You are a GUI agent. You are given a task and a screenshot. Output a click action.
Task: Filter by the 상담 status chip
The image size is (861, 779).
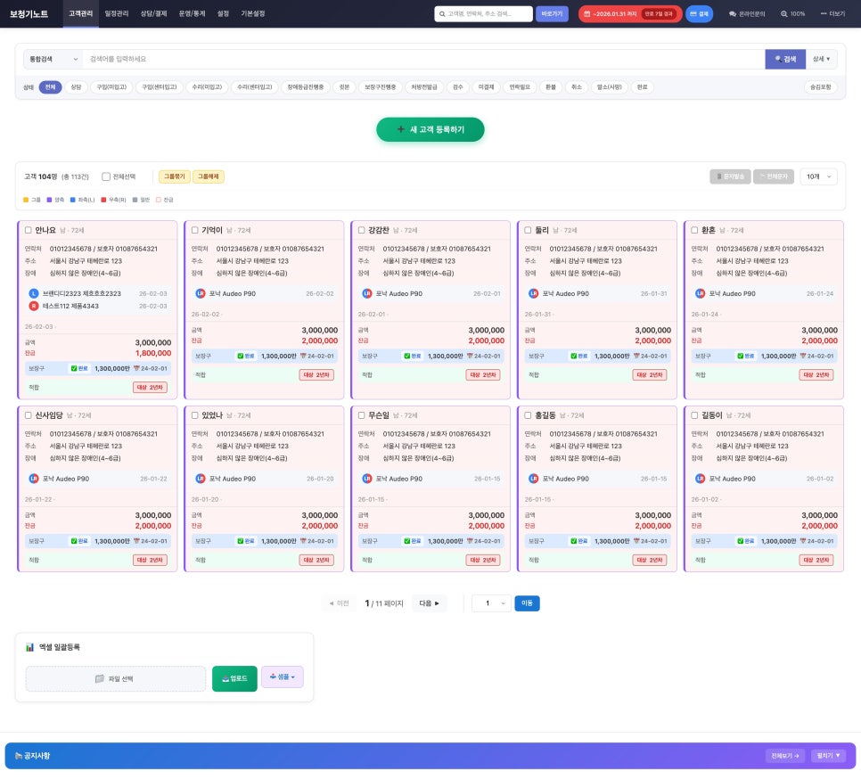76,87
